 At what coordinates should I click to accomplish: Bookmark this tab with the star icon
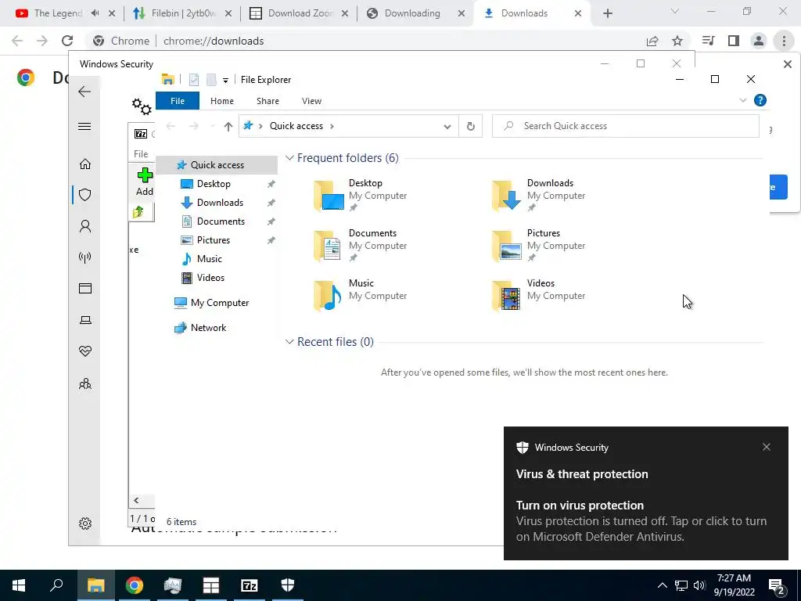(x=677, y=41)
